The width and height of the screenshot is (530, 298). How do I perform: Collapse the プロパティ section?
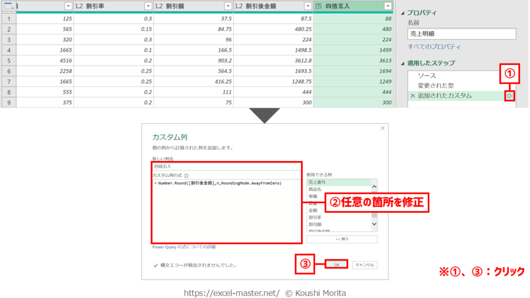click(x=403, y=13)
